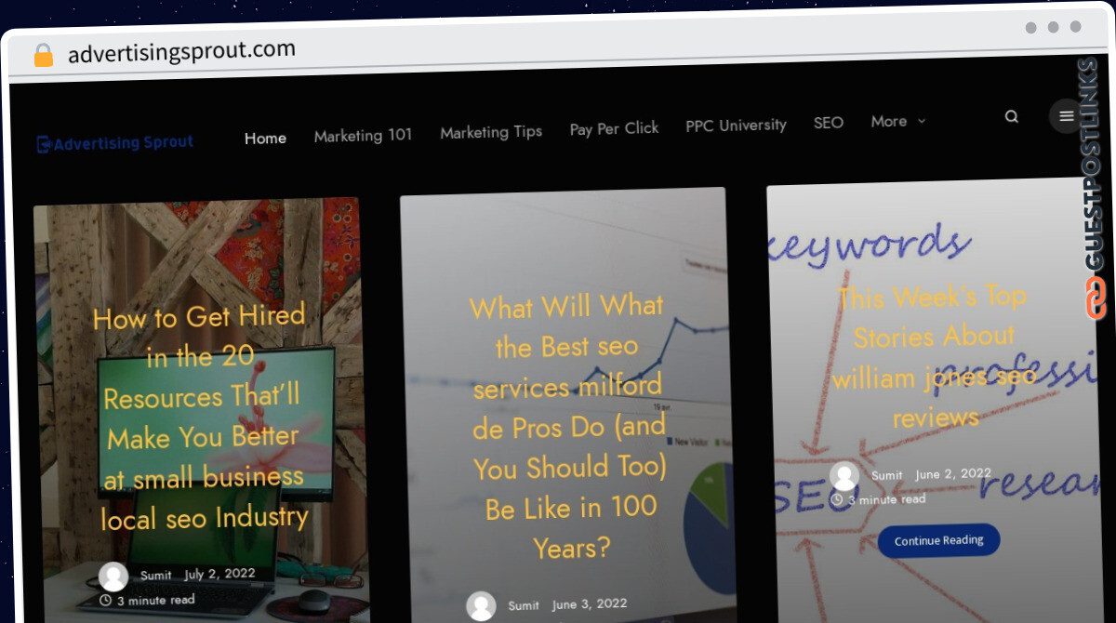This screenshot has height=623, width=1116.
Task: Click the Advertising Sprout logo
Action: click(115, 143)
